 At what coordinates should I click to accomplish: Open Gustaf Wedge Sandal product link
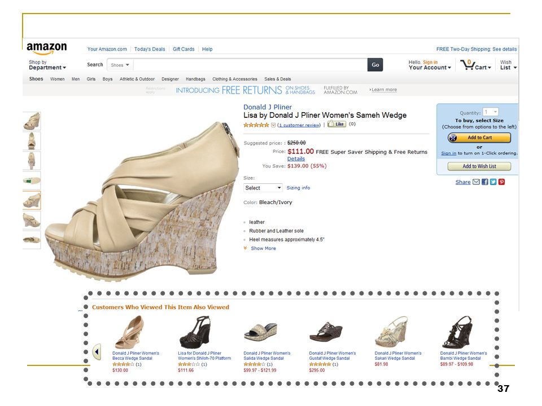tap(332, 356)
